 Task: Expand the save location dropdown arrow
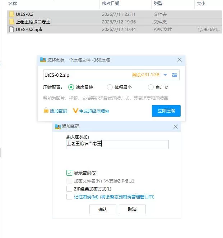[x=165, y=75]
